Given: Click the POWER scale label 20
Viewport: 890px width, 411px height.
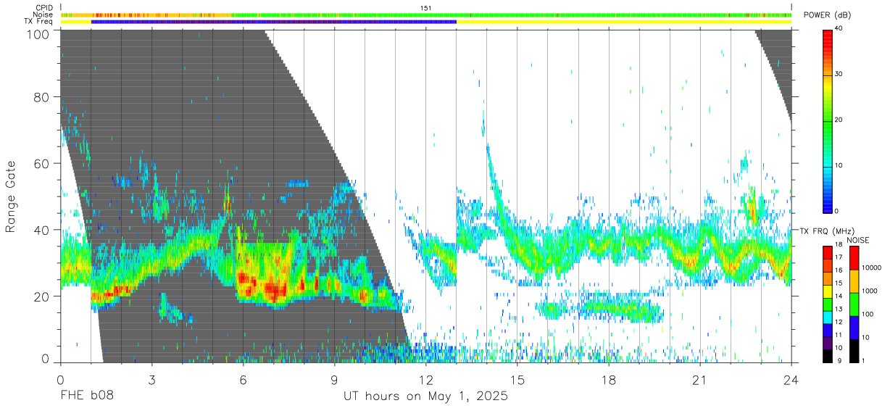Looking at the screenshot, I should point(839,120).
